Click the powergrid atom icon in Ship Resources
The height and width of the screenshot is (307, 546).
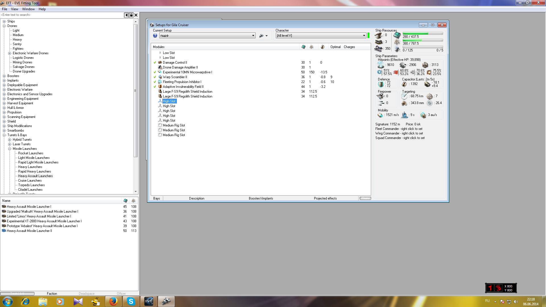click(397, 42)
